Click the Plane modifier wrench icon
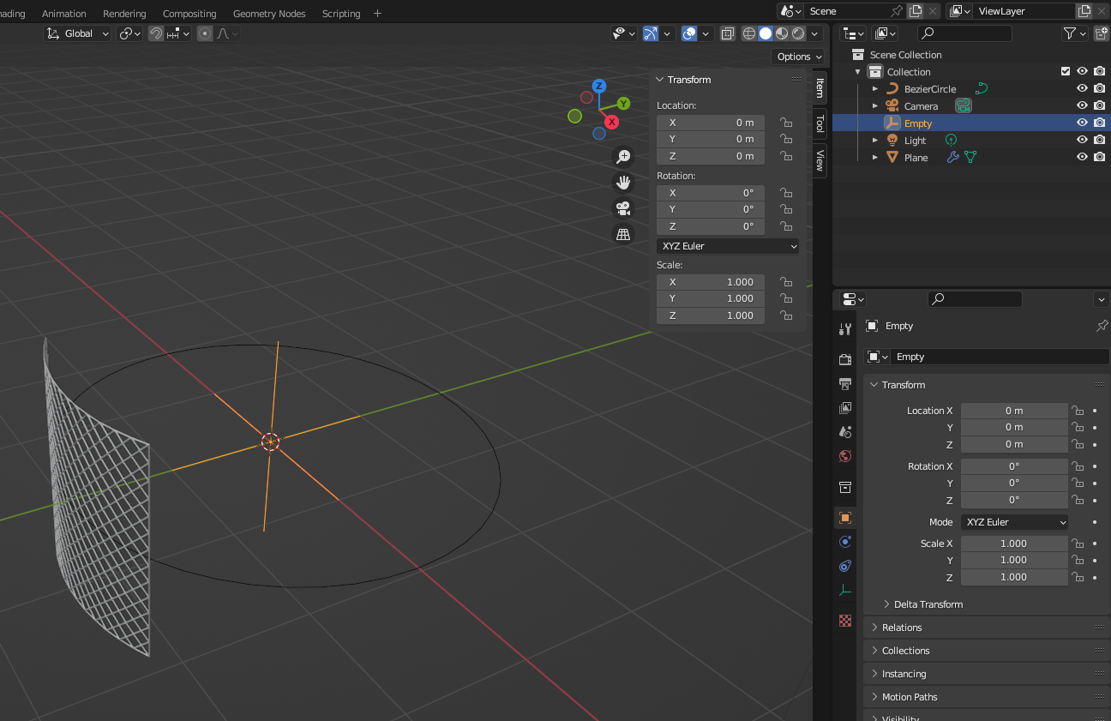Viewport: 1111px width, 721px height. 952,157
